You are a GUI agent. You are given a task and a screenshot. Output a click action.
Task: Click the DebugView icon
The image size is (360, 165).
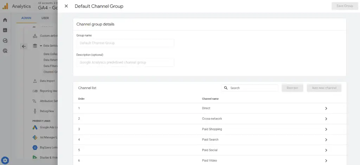35,111
